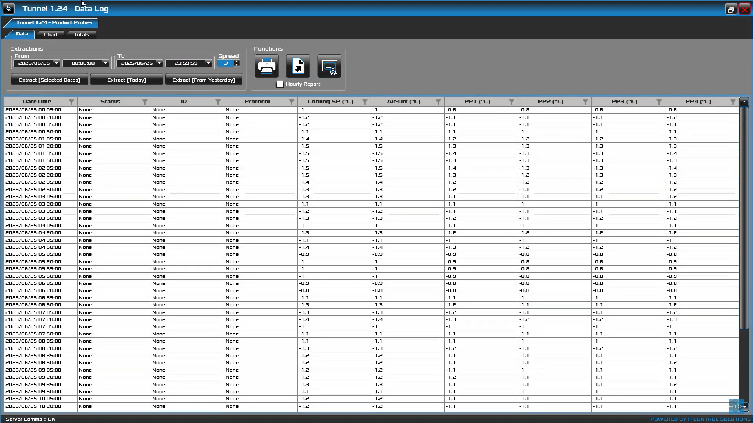Select the row 2025/06/25 05:05:00

(372, 254)
